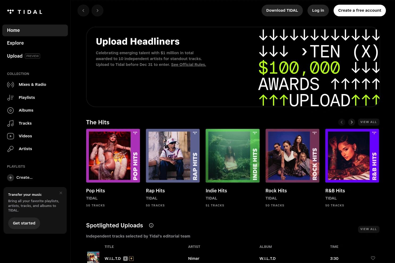Viewport: 395px width, 263px height.
Task: Show next items in The Hits
Action: [352, 122]
